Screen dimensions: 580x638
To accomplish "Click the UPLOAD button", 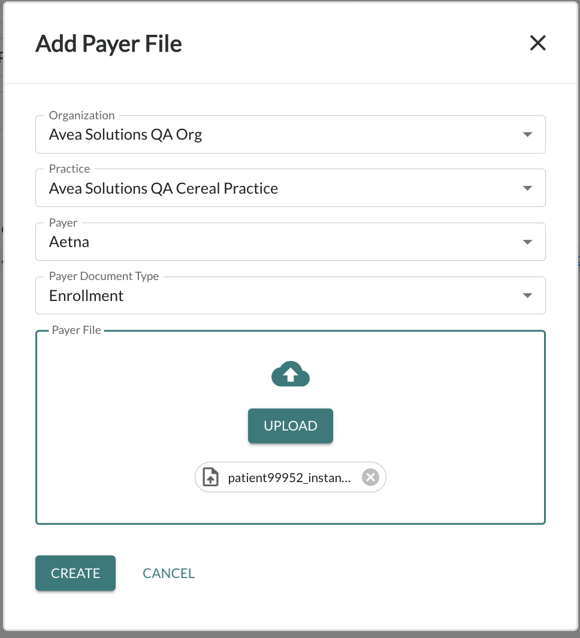I will coord(290,426).
